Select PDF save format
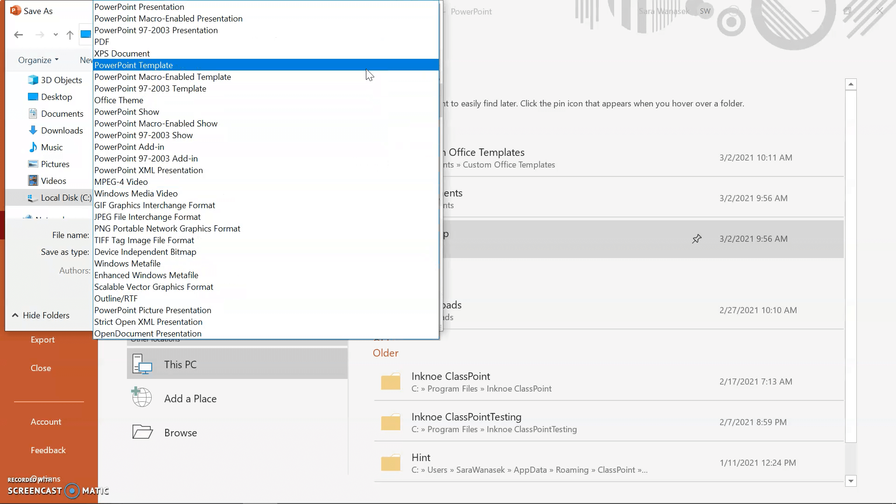This screenshot has width=896, height=504. tap(101, 41)
